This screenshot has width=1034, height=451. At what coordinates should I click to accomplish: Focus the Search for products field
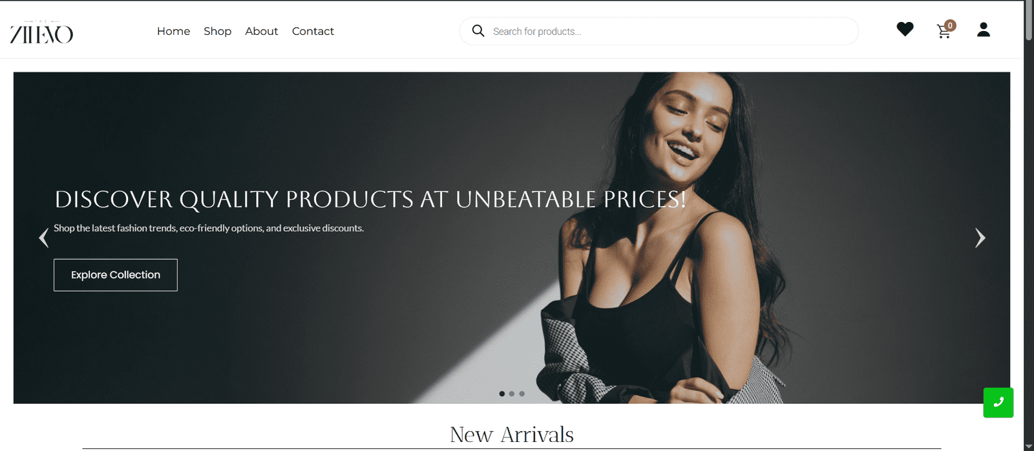(x=672, y=31)
